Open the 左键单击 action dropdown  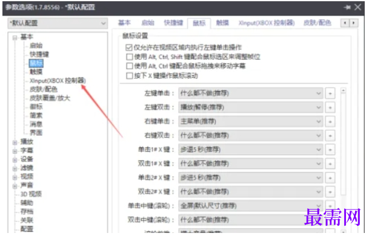[251, 94]
